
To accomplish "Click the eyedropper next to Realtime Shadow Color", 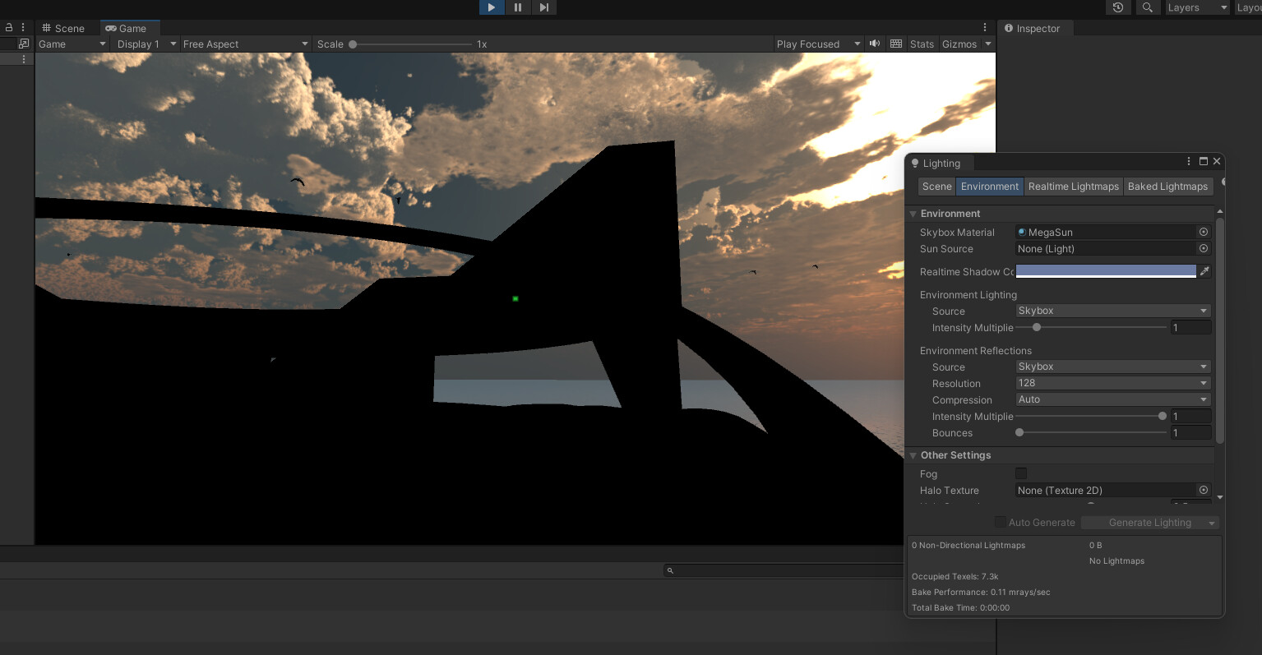I will click(1205, 271).
